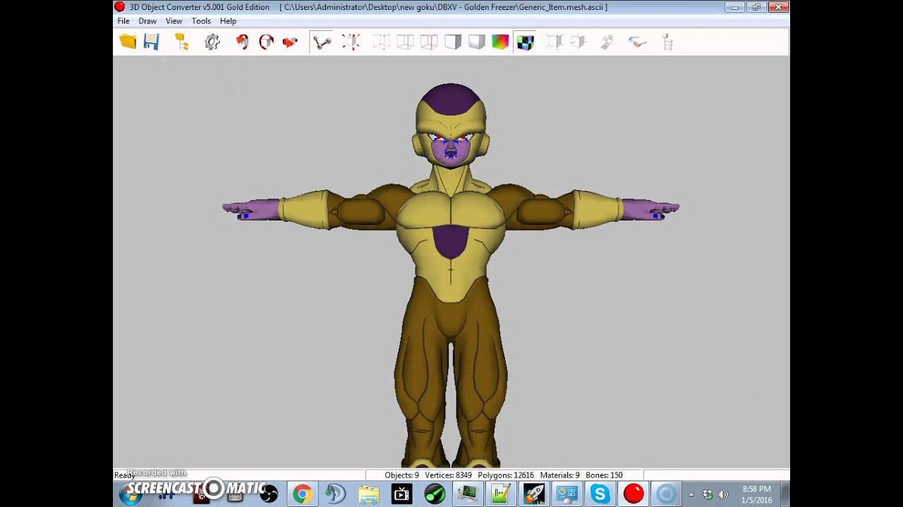Open the control panel-style taskbar icon

click(567, 494)
